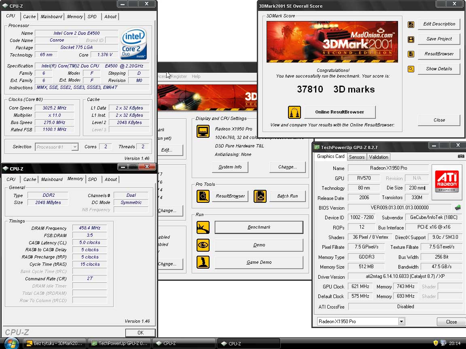Click the Intel Core 2 Duo logo
Screen dimensions: 466x349
134,44
